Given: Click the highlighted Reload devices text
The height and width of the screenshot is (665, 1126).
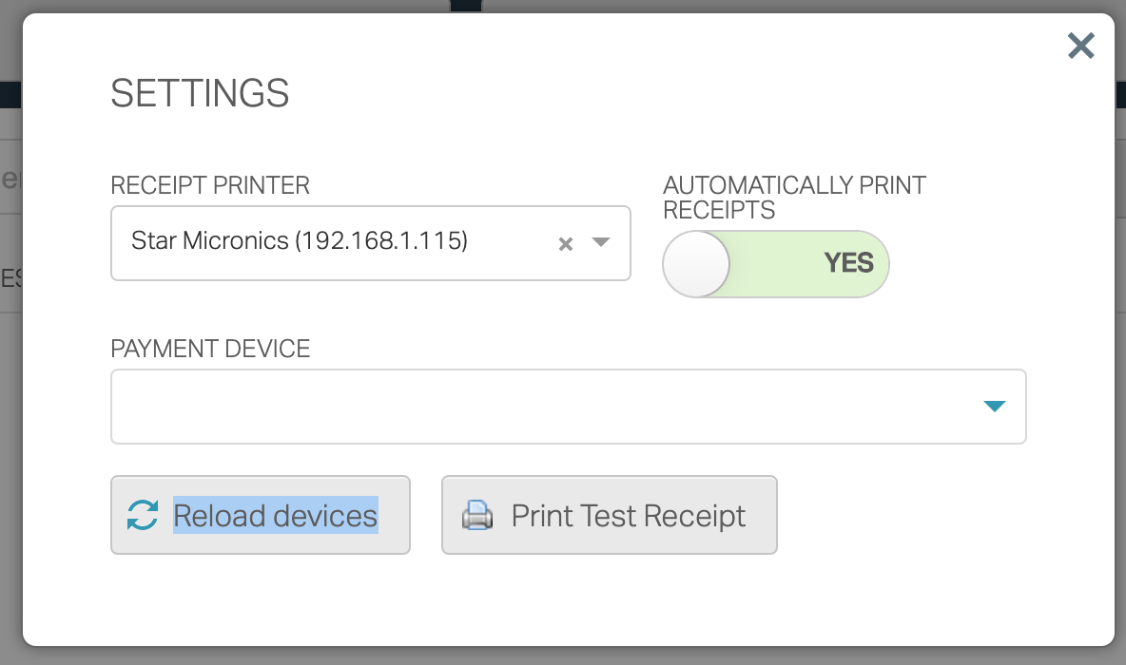Looking at the screenshot, I should pos(276,515).
